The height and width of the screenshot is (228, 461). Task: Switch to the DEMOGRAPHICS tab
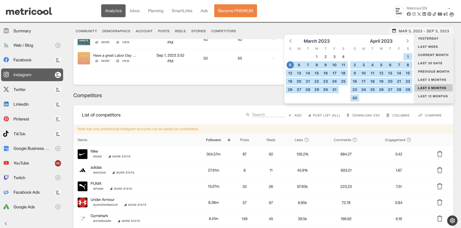(116, 31)
